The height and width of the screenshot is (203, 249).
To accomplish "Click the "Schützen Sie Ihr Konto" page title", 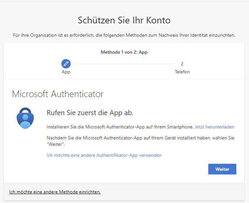I will click(124, 20).
